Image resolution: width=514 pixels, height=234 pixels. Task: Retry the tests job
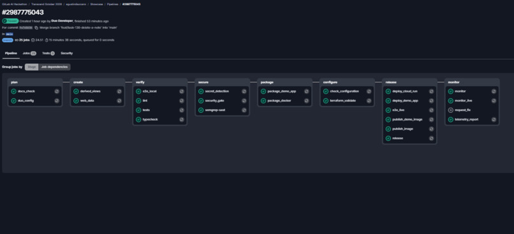[x=182, y=110]
